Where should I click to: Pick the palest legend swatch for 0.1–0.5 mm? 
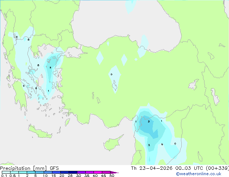click(6, 172)
